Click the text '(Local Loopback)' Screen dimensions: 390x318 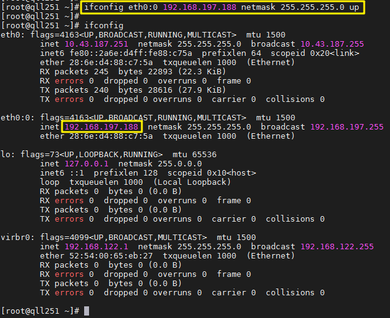pos(192,182)
